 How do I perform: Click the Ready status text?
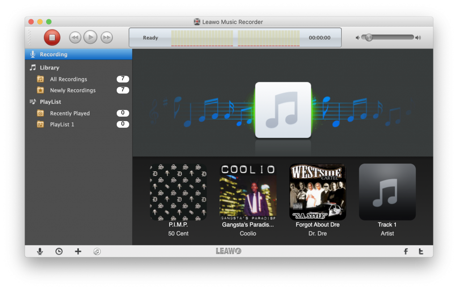point(150,38)
